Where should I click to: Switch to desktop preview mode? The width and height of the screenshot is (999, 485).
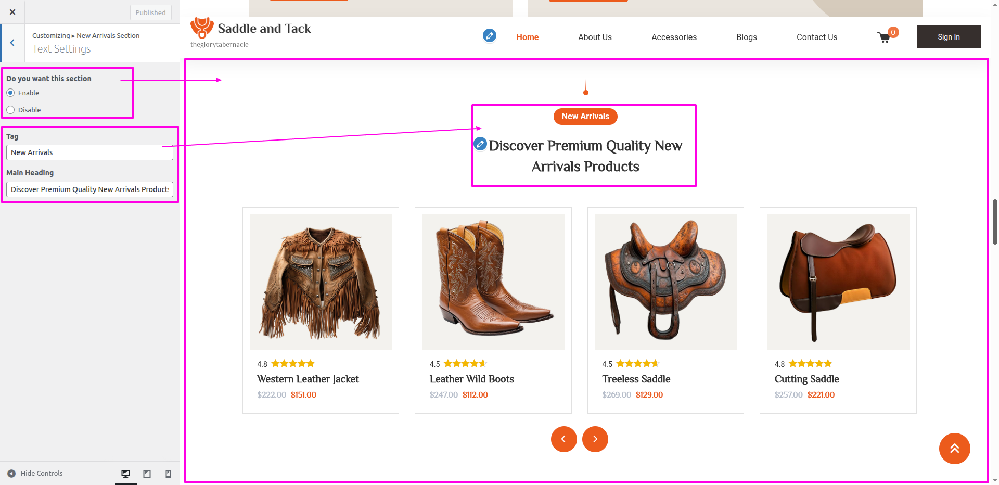point(125,474)
